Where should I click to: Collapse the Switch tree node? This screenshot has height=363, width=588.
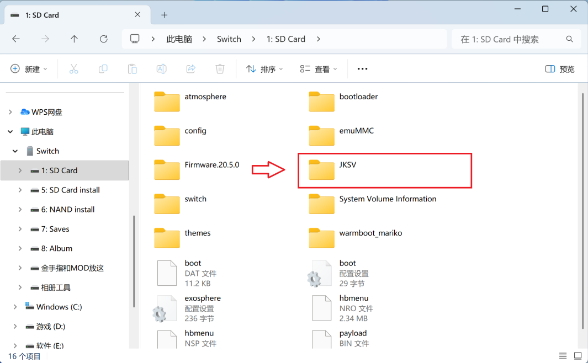(15, 151)
